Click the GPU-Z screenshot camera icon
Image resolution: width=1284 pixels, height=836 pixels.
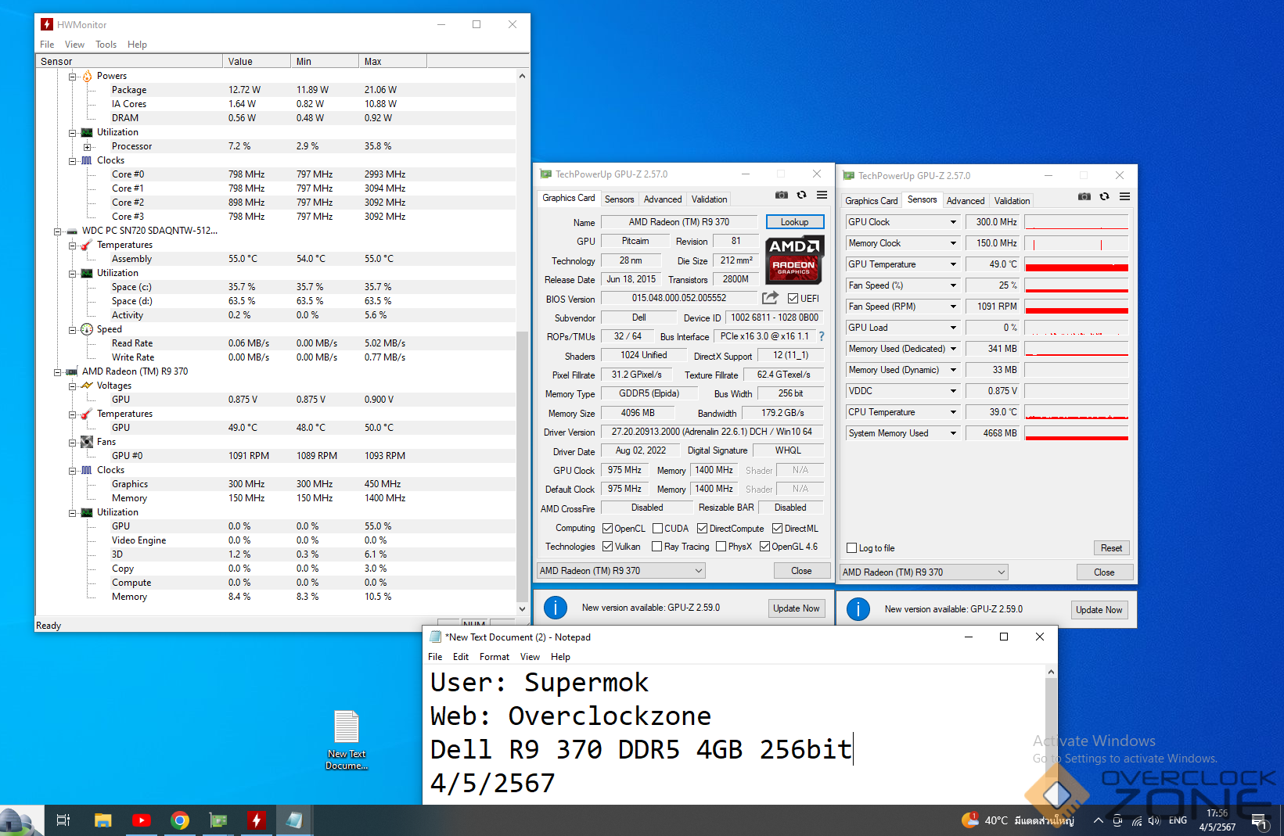coord(781,196)
